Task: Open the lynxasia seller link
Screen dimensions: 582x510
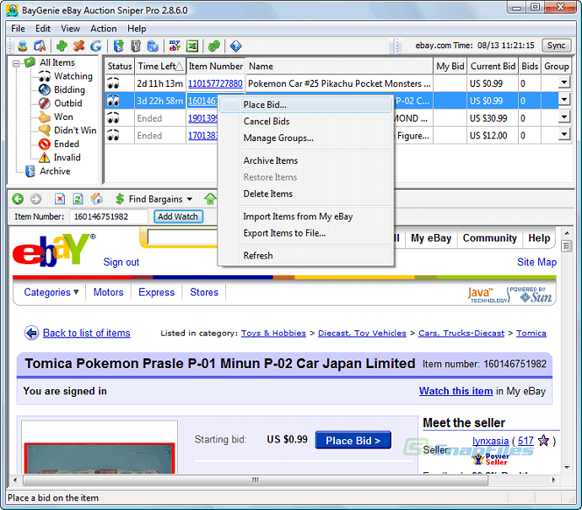Action: tap(490, 441)
